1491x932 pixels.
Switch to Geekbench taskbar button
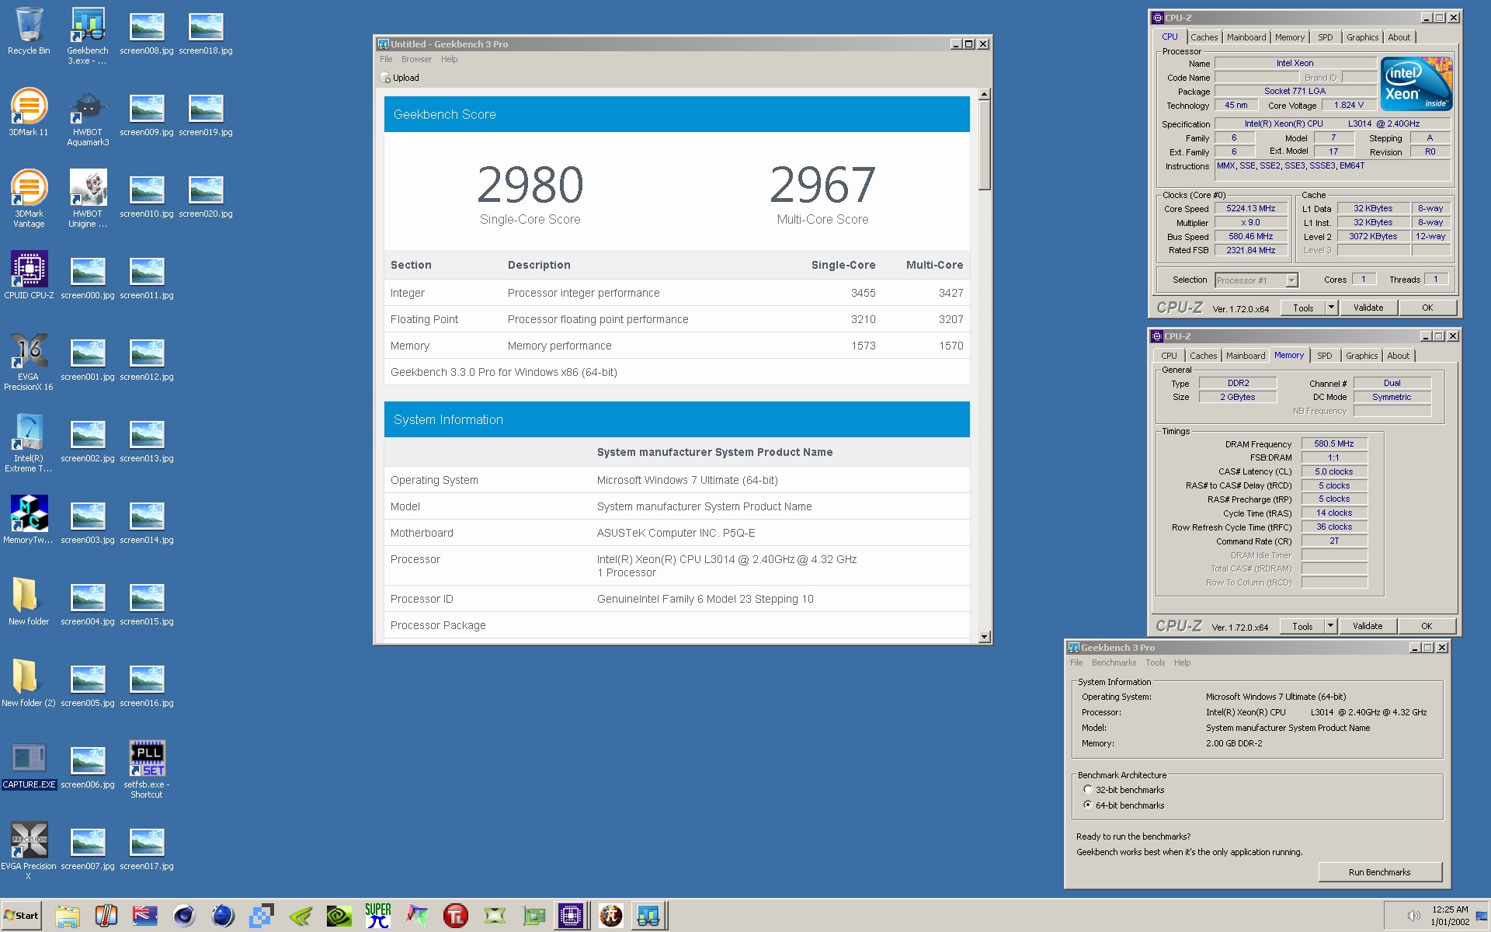pyautogui.click(x=648, y=916)
